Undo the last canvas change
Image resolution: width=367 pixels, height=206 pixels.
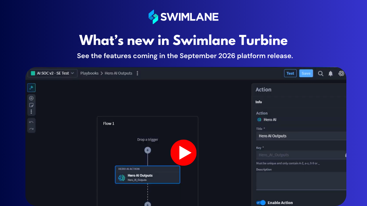click(x=31, y=122)
